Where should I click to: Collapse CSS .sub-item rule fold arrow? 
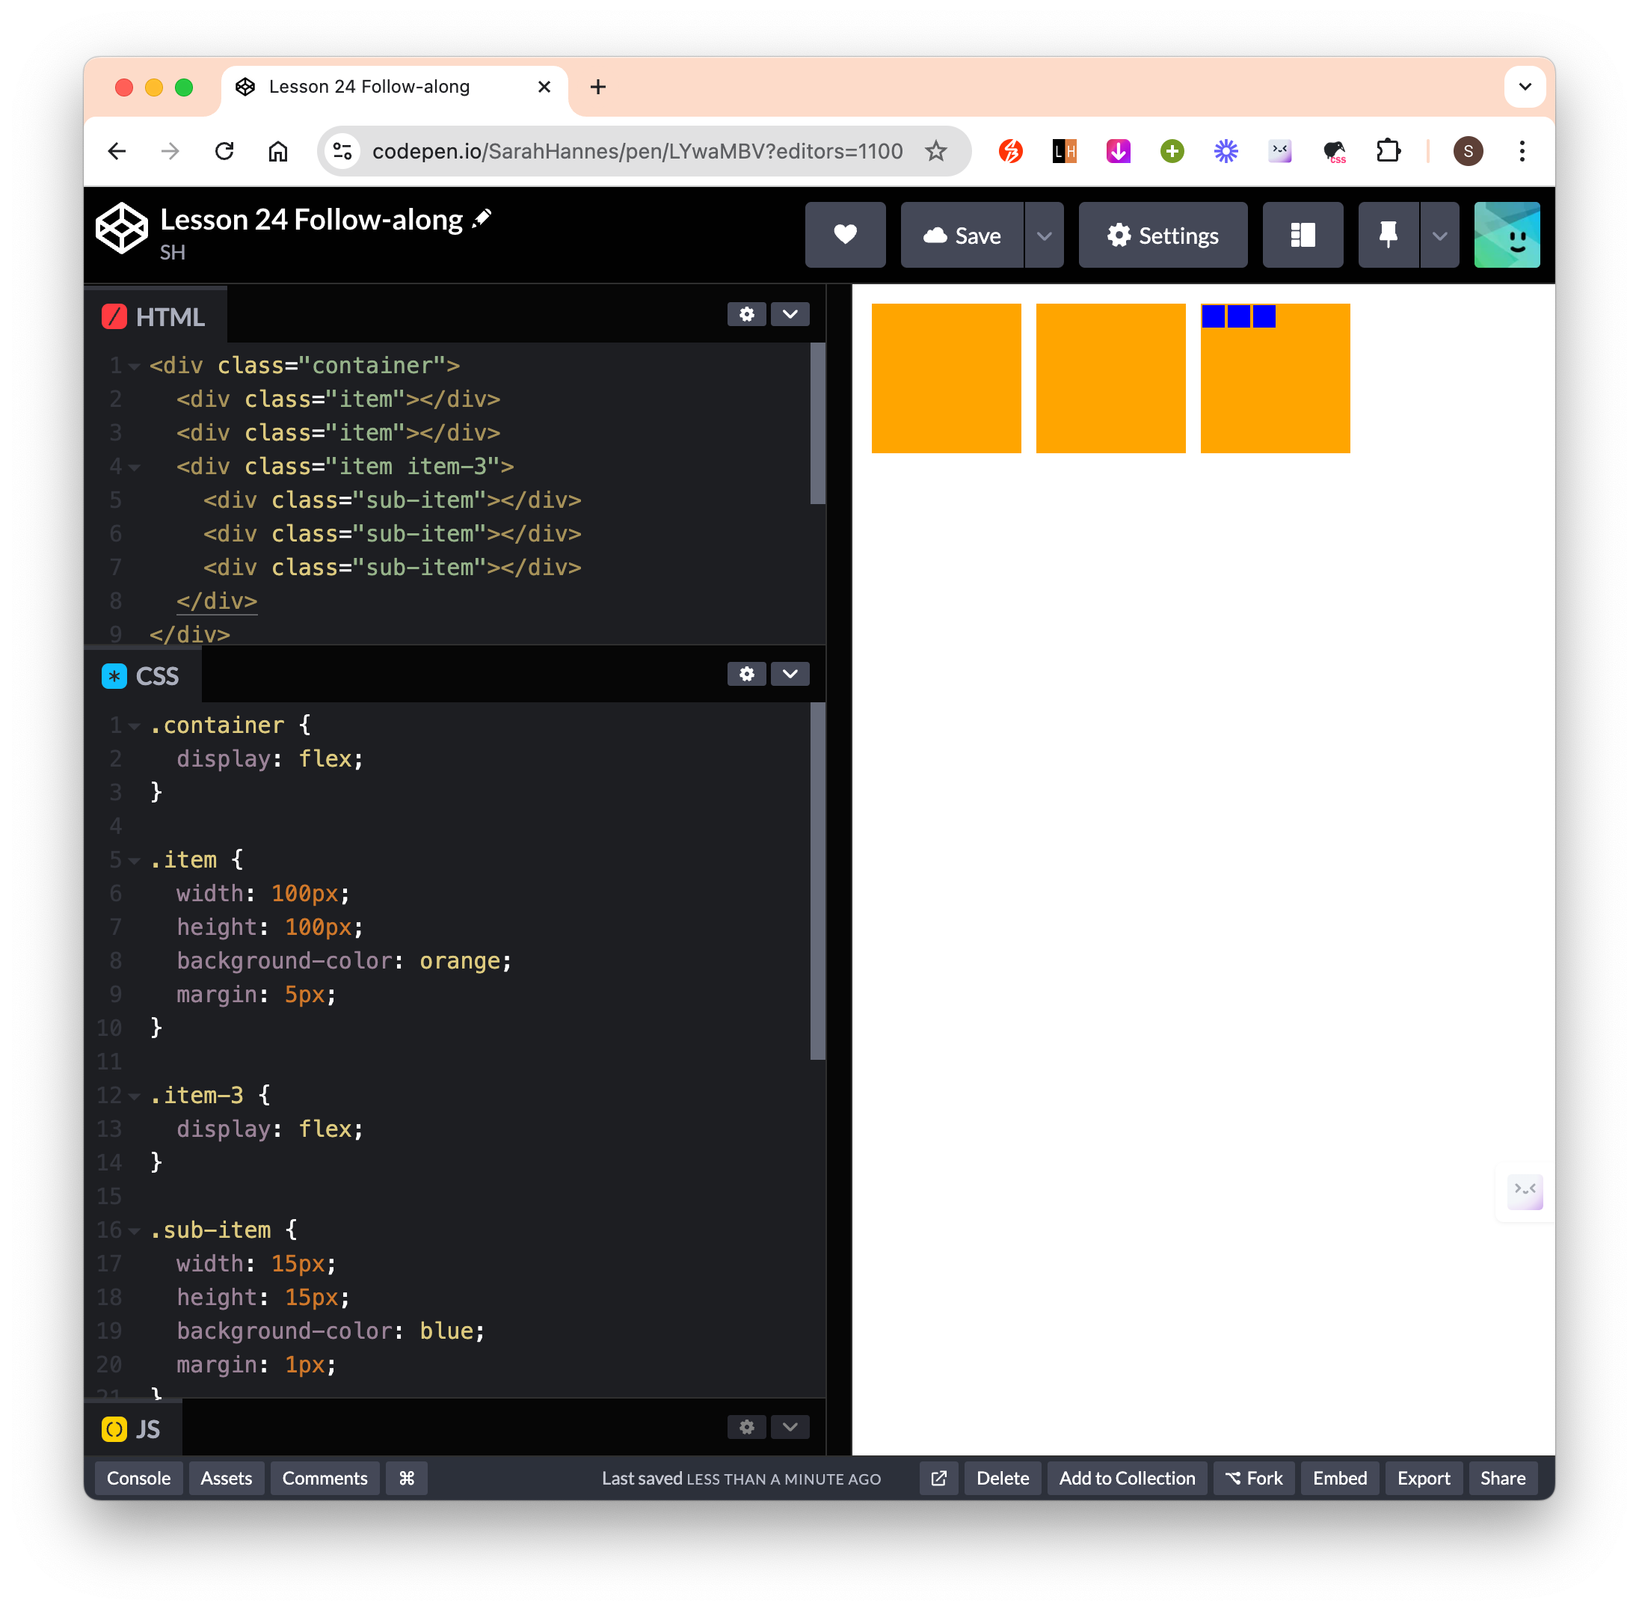pos(135,1230)
